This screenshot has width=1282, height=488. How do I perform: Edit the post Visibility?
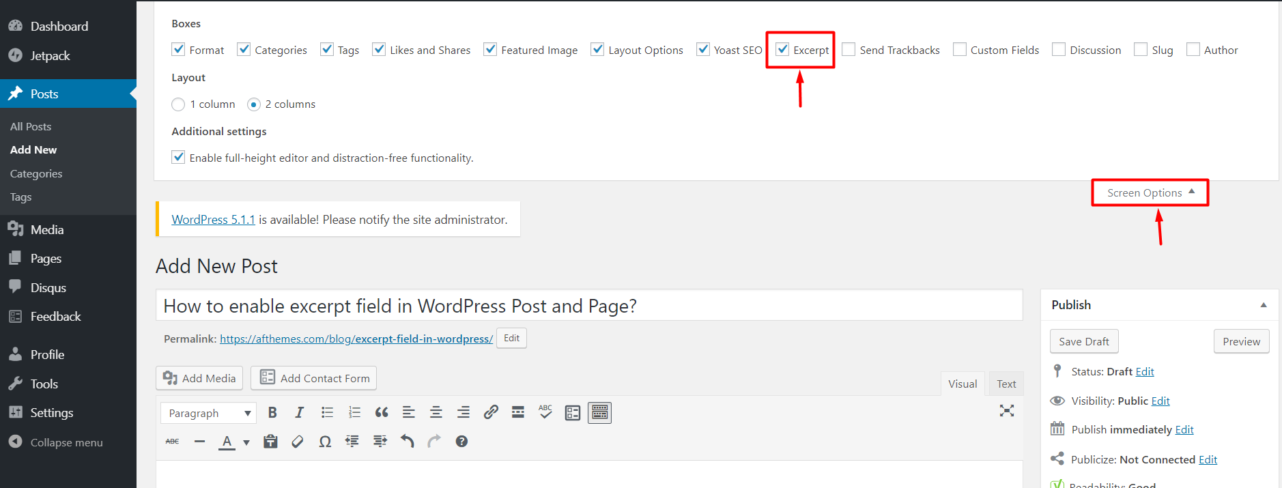(1160, 401)
